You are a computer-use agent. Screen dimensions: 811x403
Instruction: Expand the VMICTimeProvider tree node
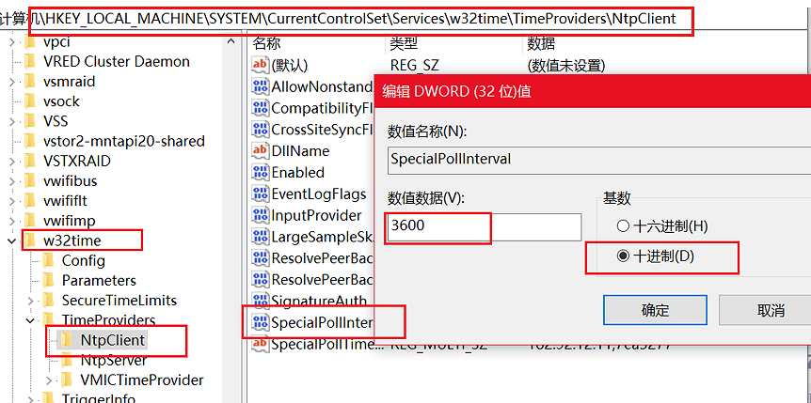49,380
